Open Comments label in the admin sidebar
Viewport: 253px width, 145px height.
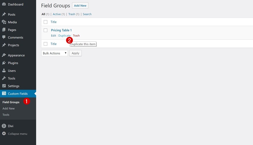(x=16, y=37)
